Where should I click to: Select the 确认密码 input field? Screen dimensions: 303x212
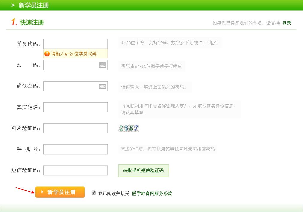[x=71, y=86]
